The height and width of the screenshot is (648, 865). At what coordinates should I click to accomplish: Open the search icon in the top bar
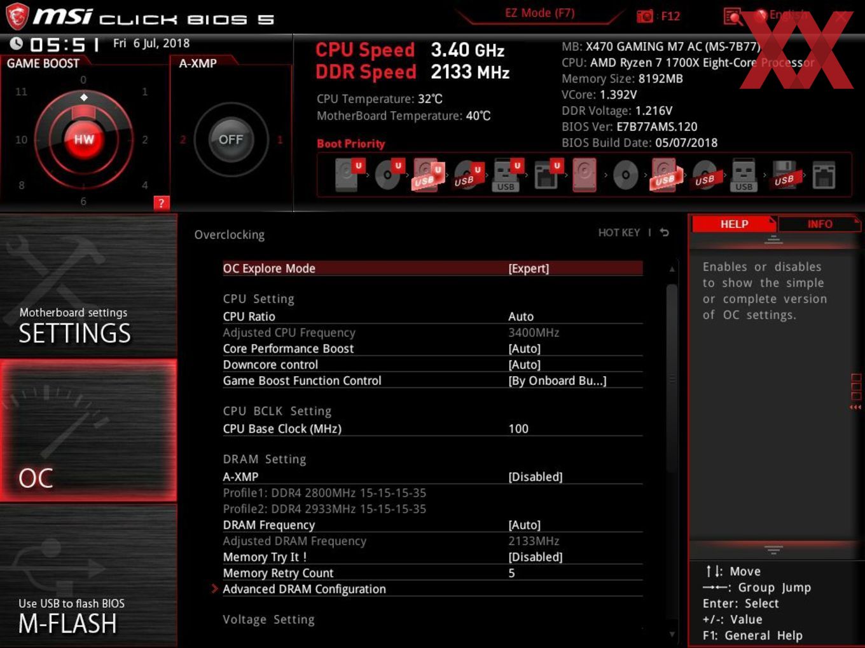click(x=733, y=17)
